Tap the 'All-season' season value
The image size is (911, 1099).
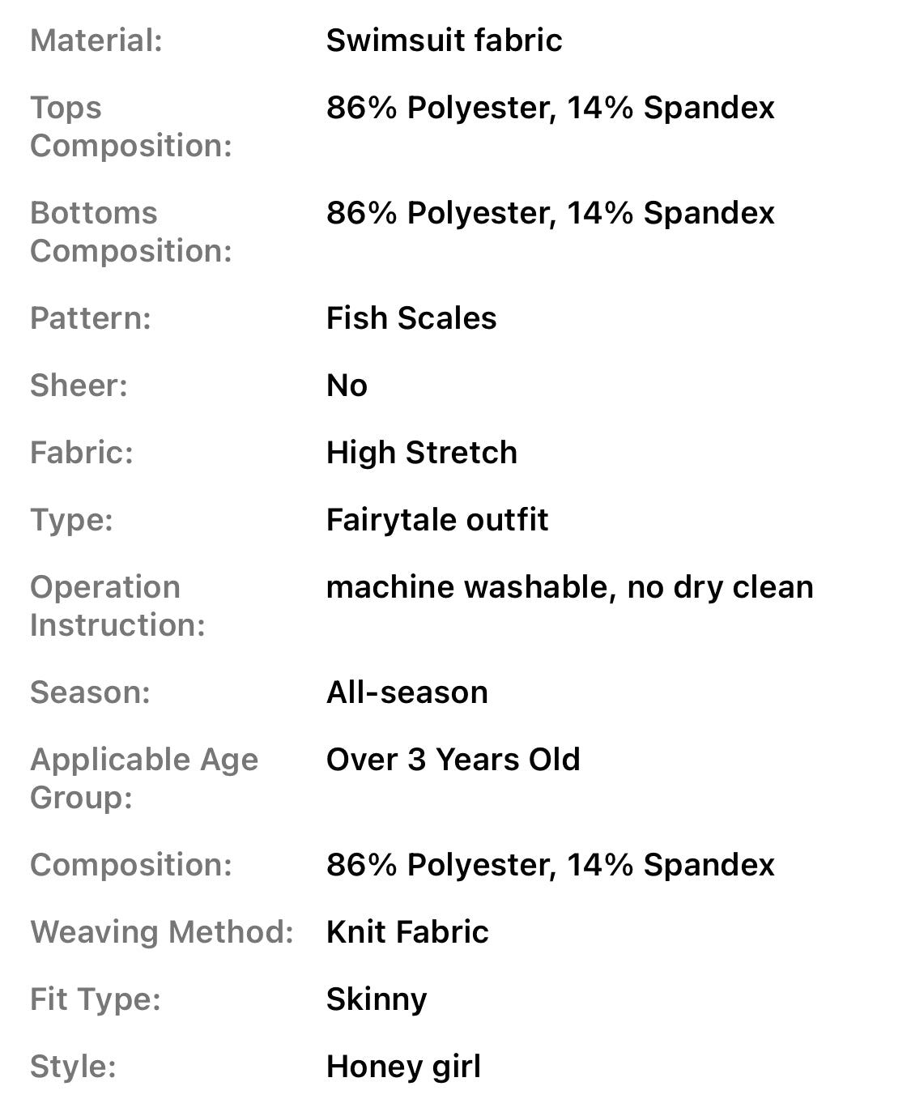407,692
